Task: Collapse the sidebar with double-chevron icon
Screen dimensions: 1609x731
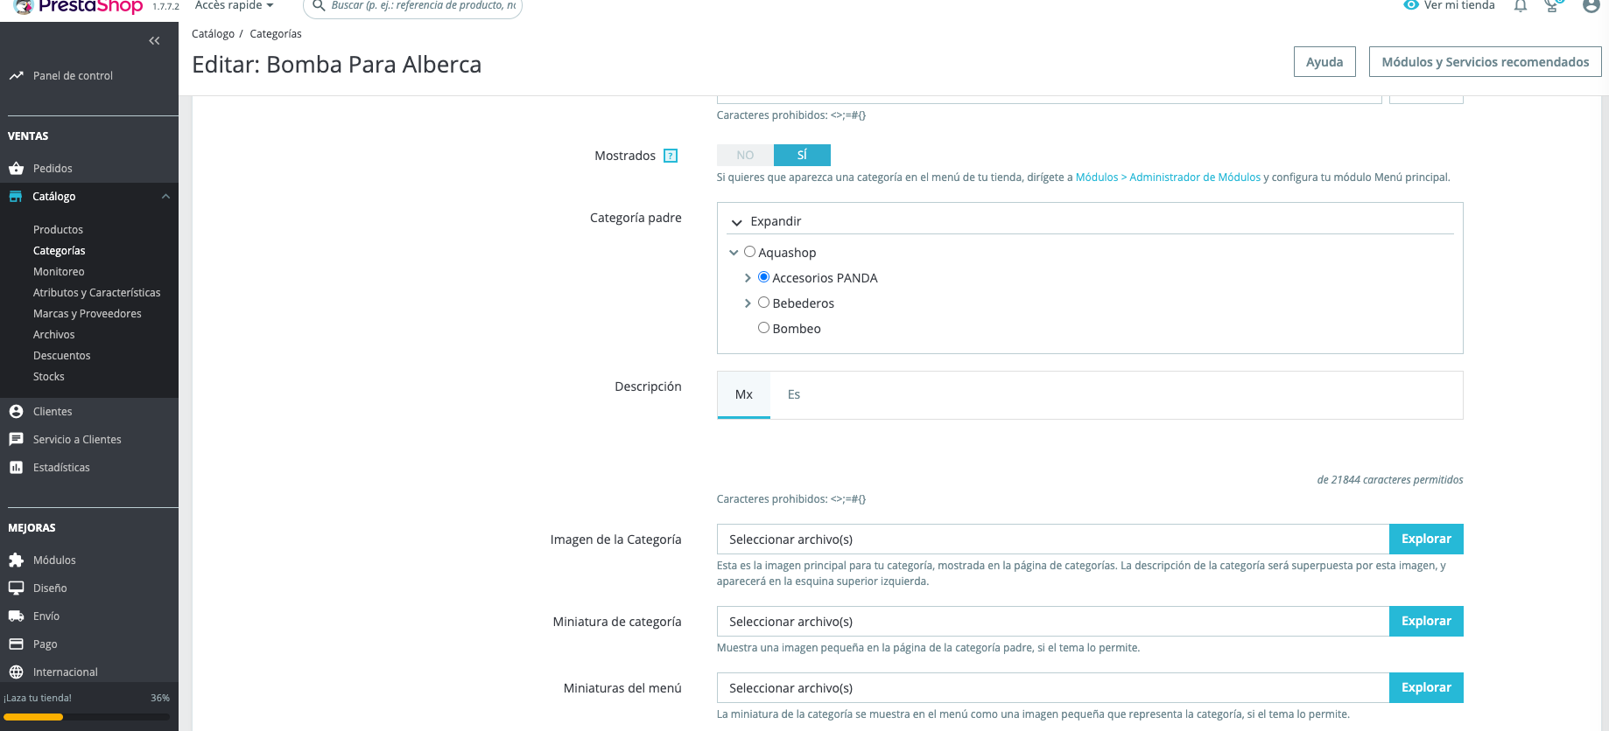Action: pyautogui.click(x=154, y=41)
